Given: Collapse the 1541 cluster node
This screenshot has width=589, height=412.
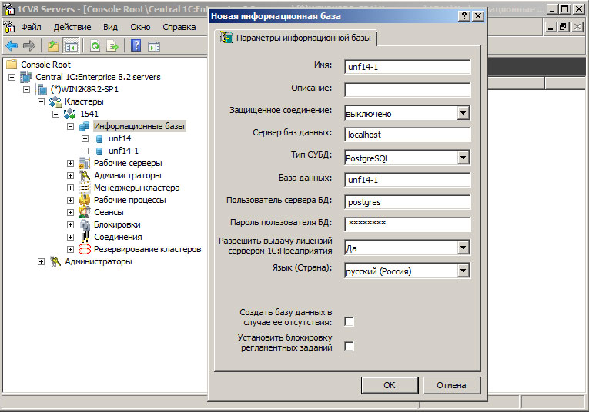Looking at the screenshot, I should click(55, 114).
